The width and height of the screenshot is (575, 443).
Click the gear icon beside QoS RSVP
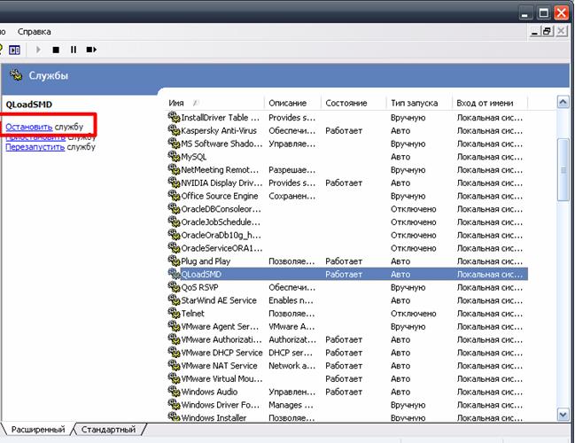click(x=174, y=287)
